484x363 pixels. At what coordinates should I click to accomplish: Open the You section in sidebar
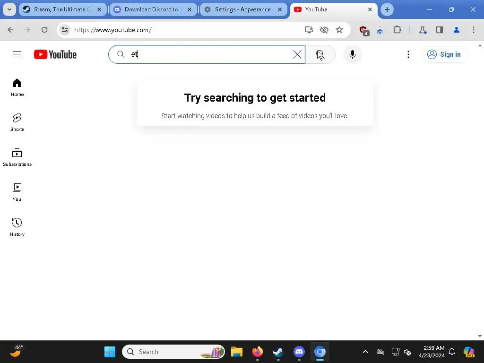point(17,192)
